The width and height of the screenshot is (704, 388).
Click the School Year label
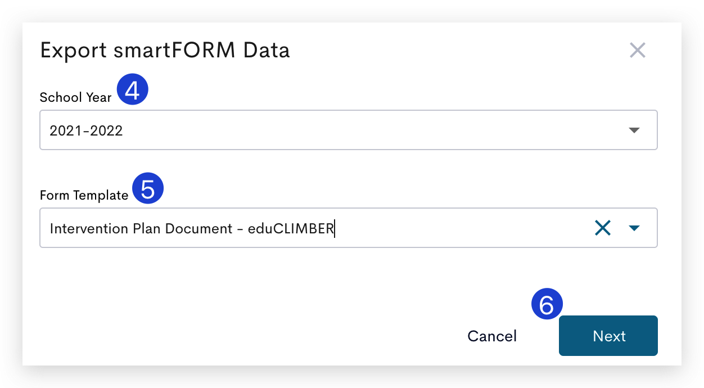tap(75, 97)
